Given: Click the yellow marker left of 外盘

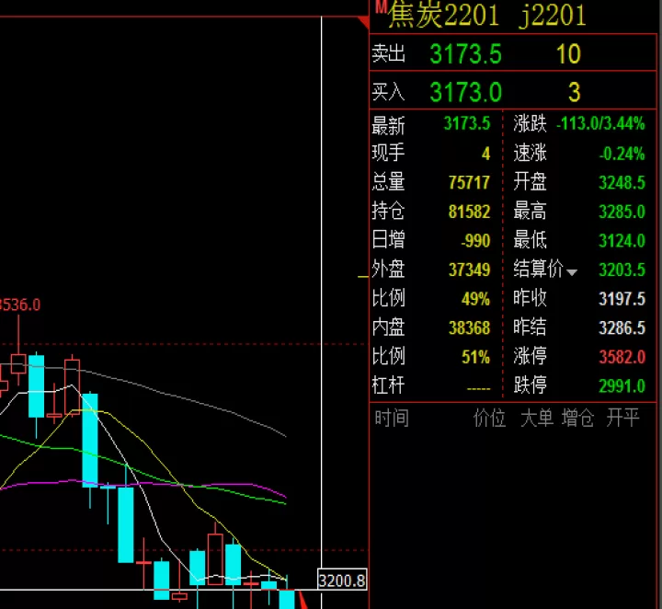Looking at the screenshot, I should 363,277.
